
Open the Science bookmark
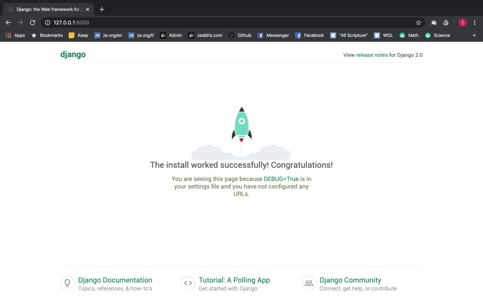point(437,35)
